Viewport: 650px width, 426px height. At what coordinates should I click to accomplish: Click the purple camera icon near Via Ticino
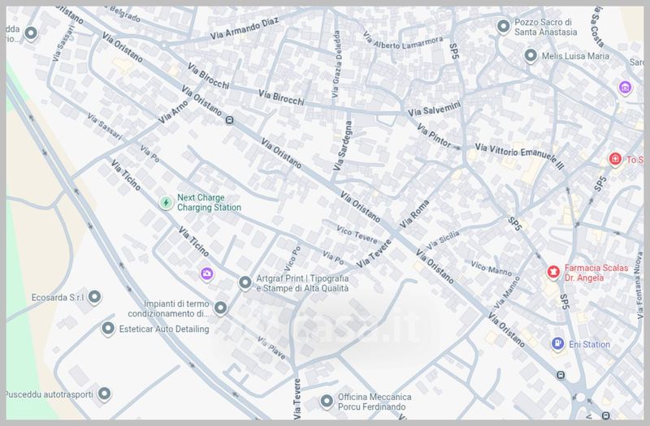point(207,273)
